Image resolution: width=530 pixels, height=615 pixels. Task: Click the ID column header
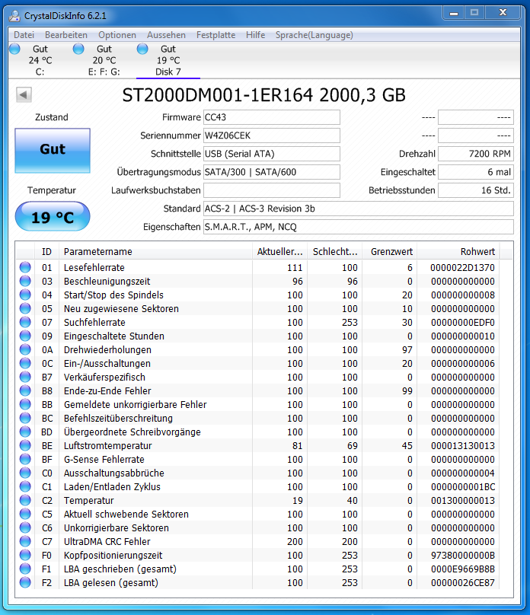coord(46,252)
